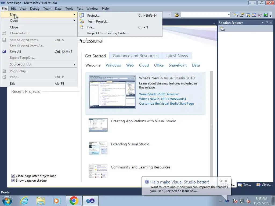Open the Windows category link
The height and width of the screenshot is (206, 275).
pos(113,65)
